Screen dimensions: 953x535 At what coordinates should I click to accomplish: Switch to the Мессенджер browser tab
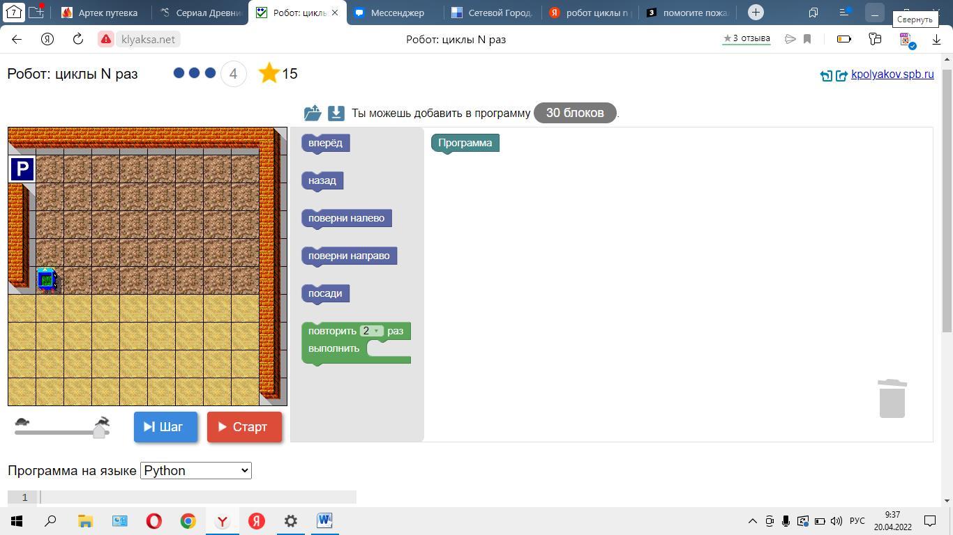[396, 13]
